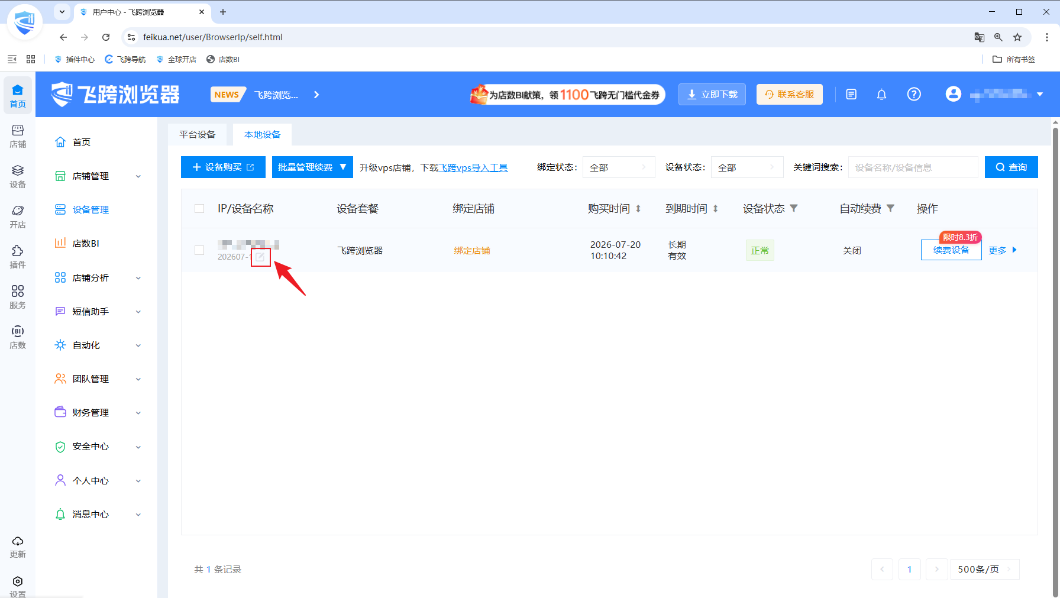Open the 飞跨vps导入工具 link
The width and height of the screenshot is (1060, 598).
point(473,168)
